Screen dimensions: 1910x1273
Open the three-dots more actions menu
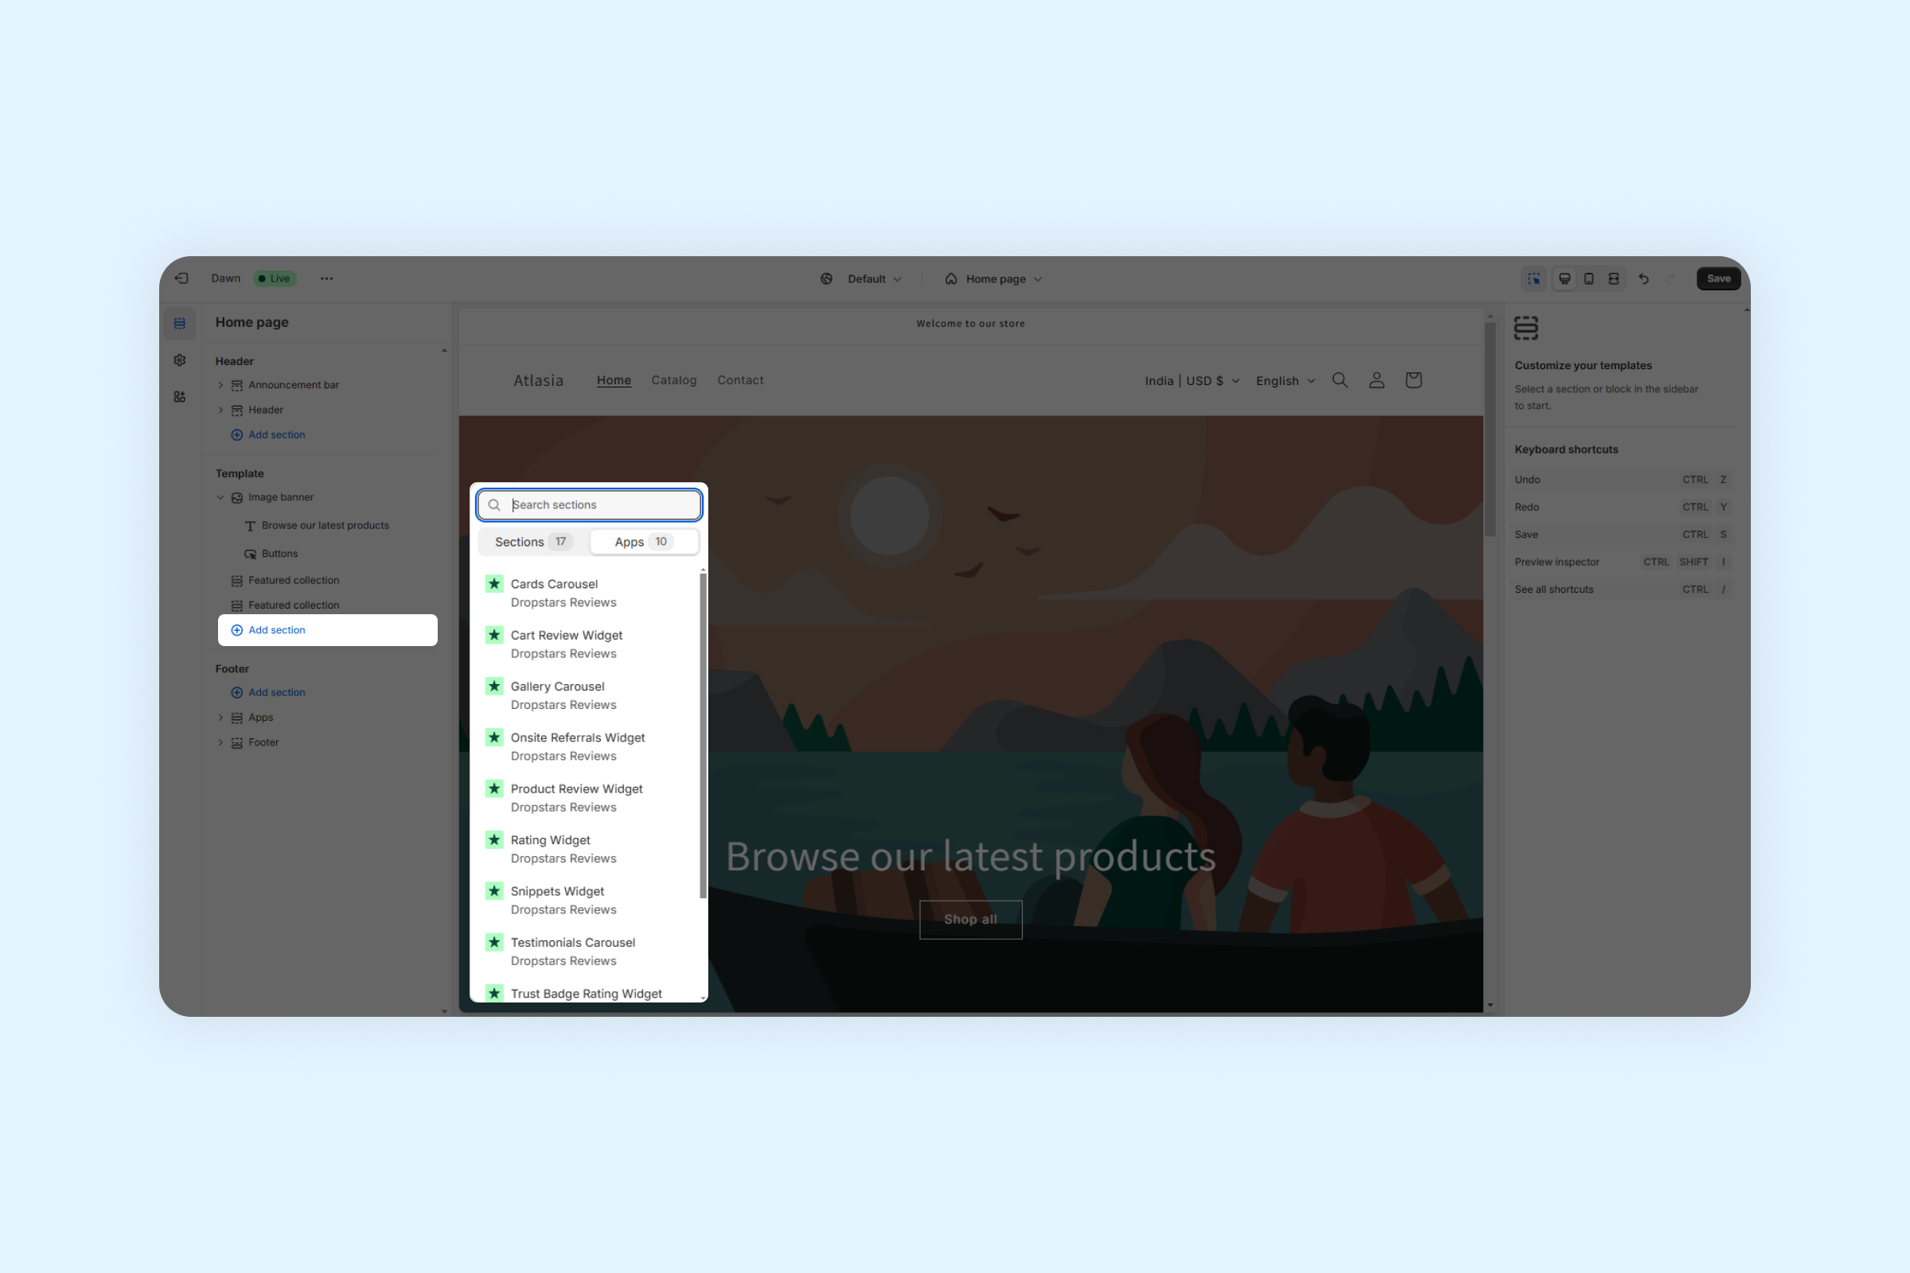[x=326, y=278]
